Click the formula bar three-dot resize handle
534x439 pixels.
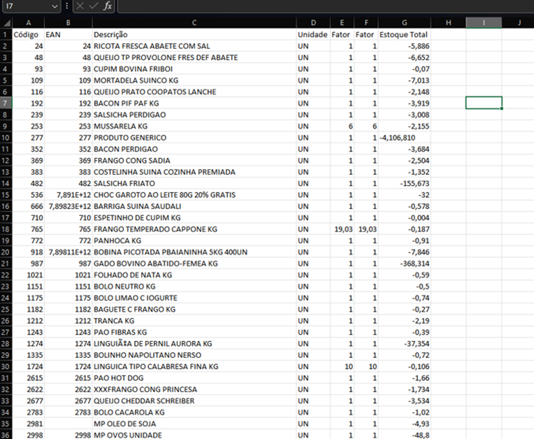(67, 6)
